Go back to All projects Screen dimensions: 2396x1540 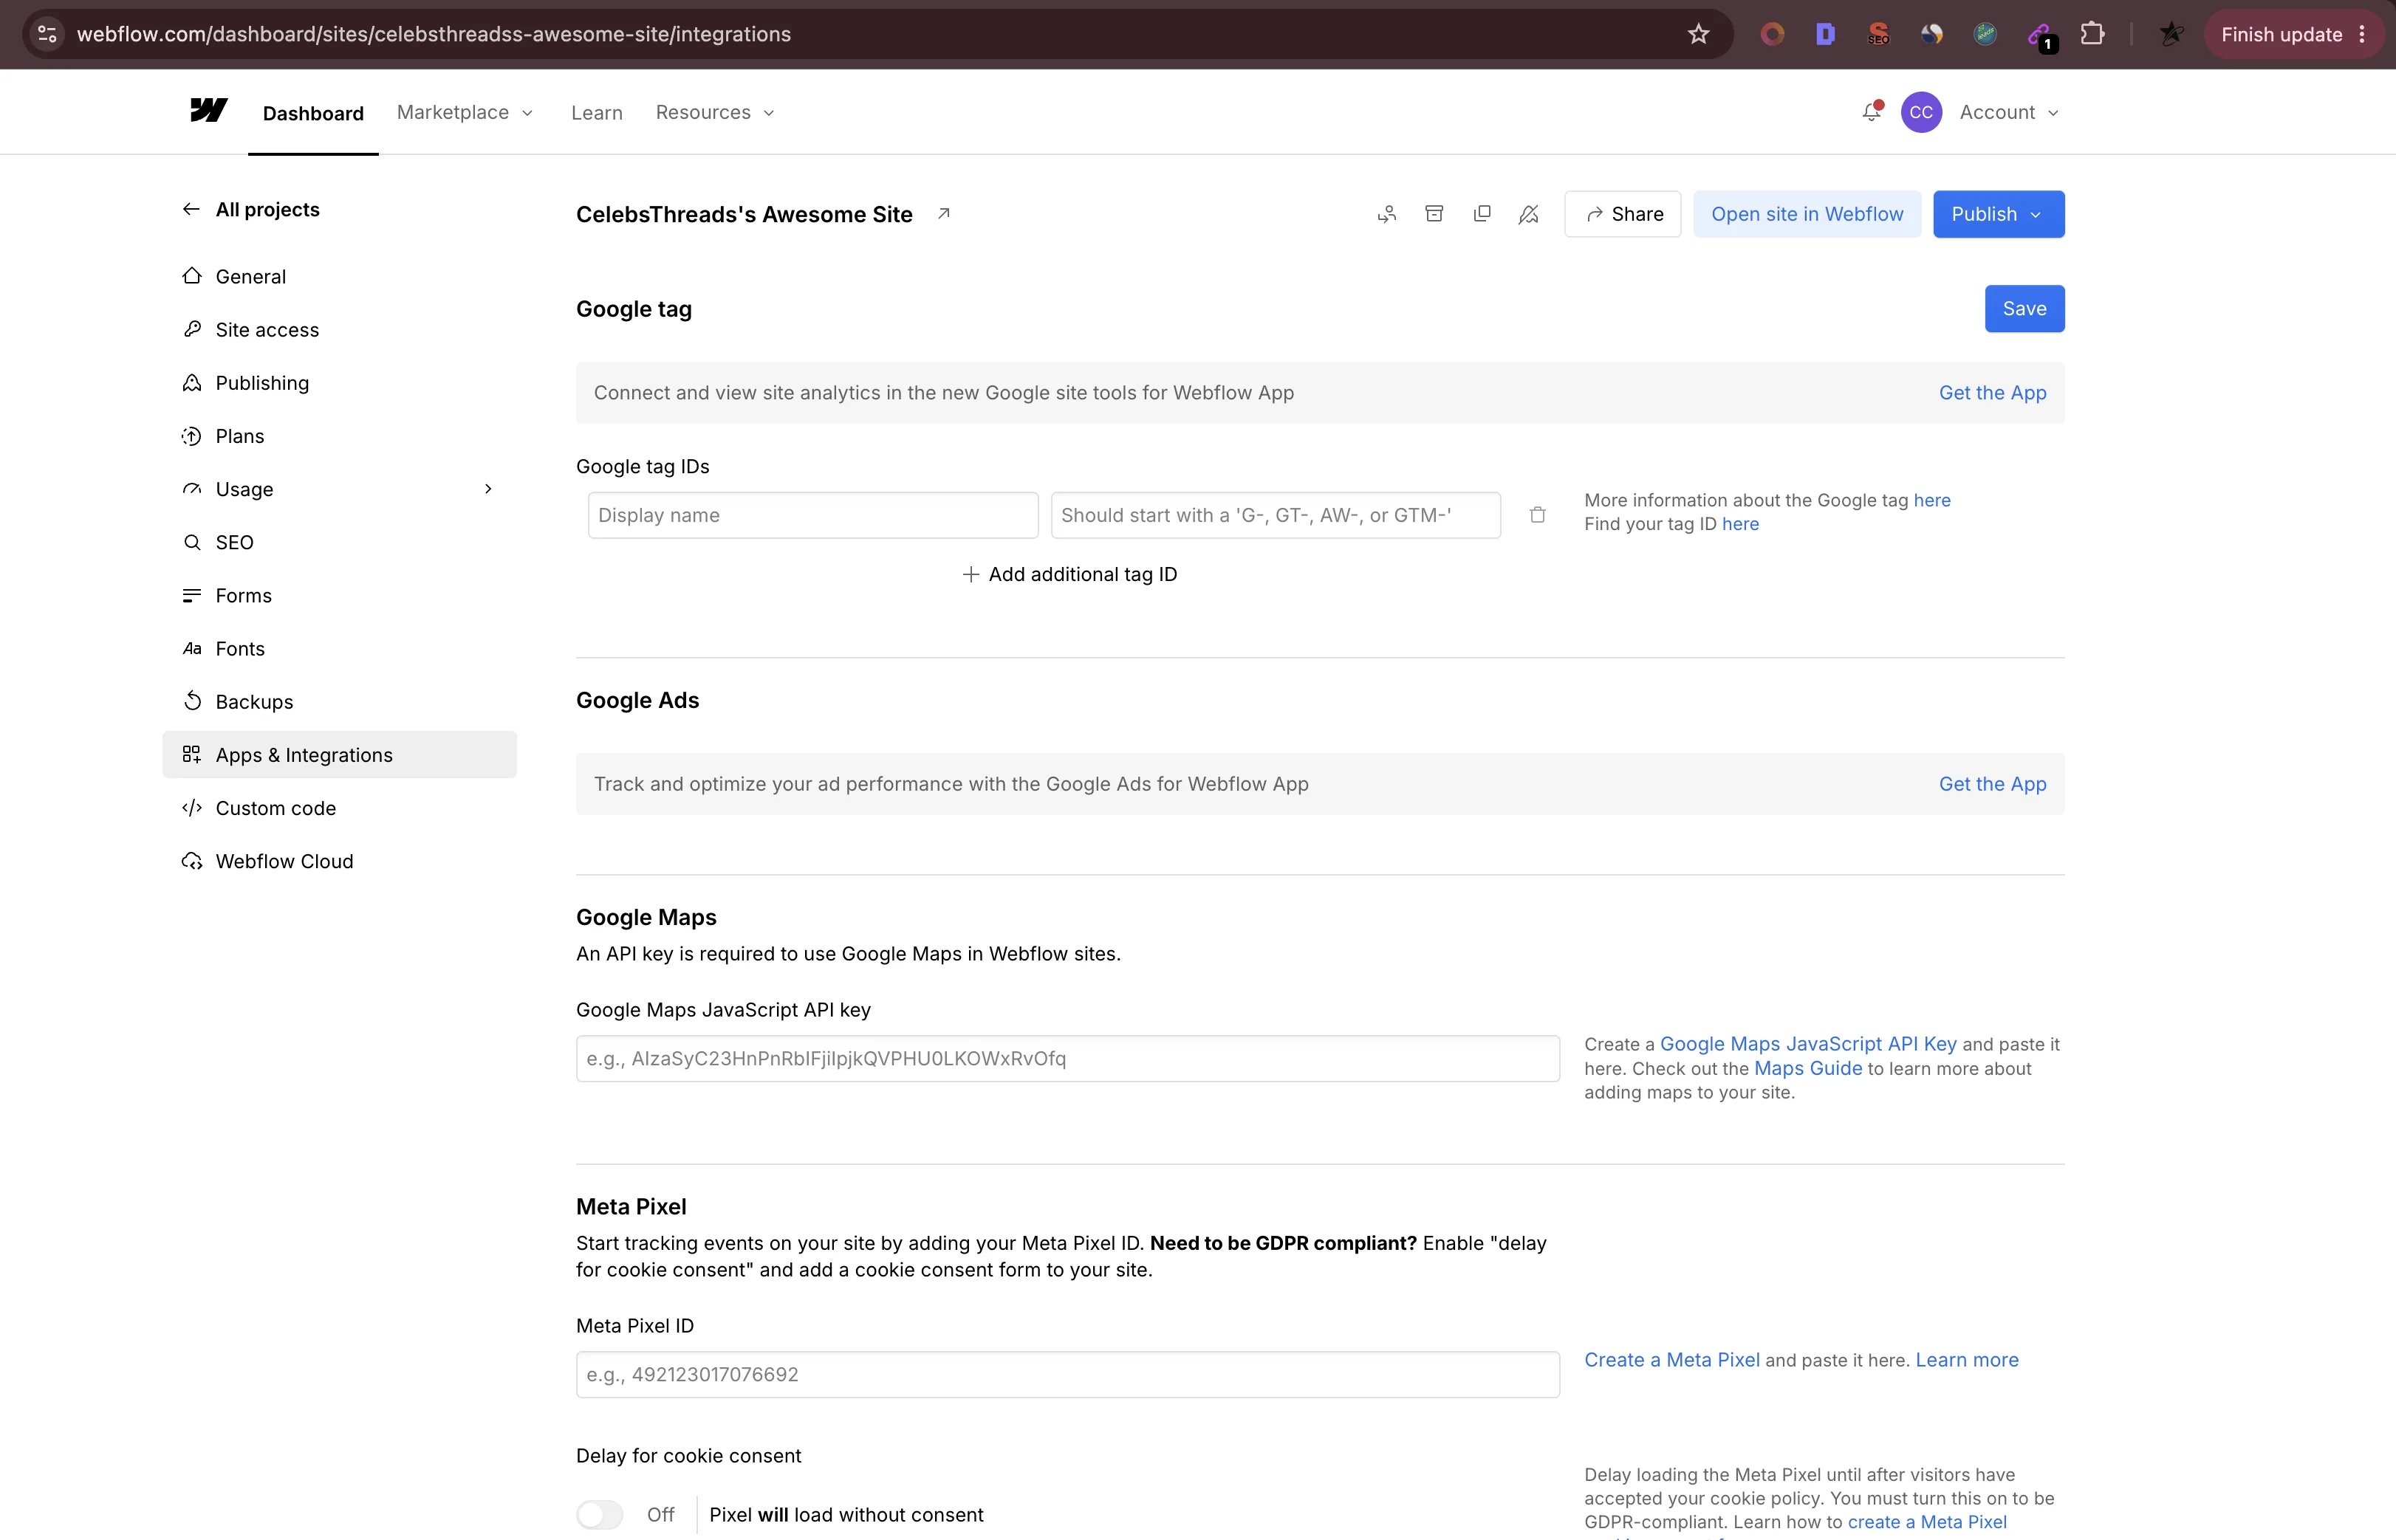250,209
